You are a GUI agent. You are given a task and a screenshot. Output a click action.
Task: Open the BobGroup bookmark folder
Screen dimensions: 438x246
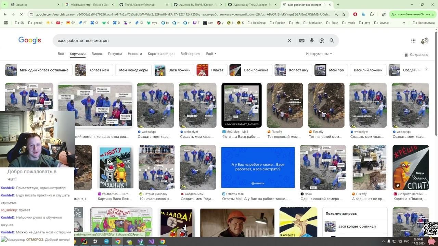256,23
